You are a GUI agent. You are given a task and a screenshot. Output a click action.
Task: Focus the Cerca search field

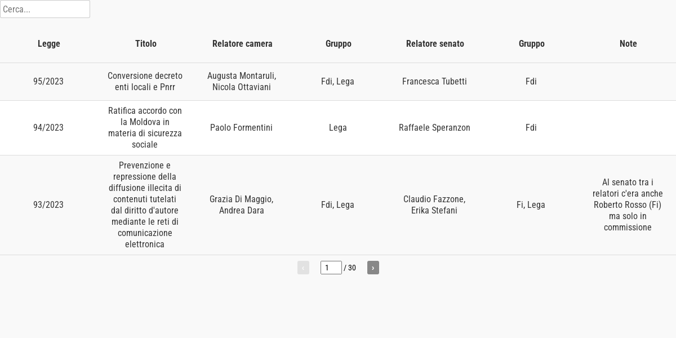pos(45,9)
